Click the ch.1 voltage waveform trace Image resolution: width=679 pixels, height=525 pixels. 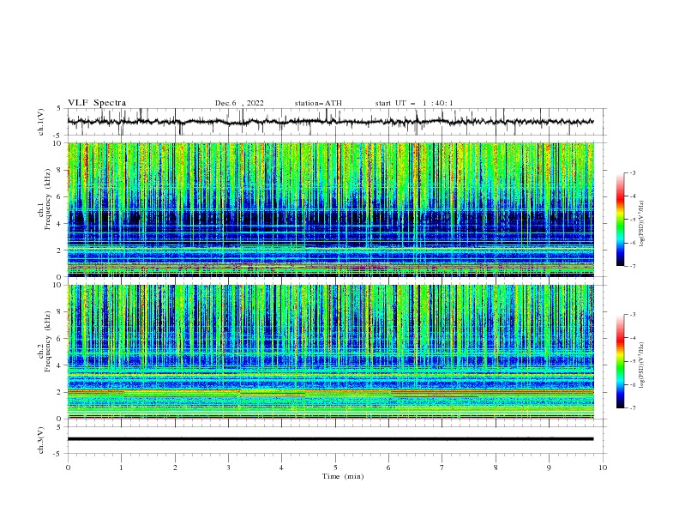(330, 122)
